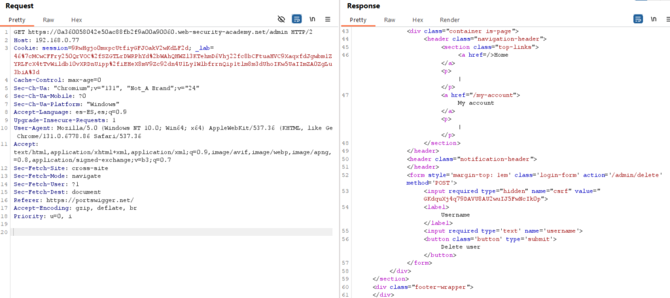Switch to the Hex tab in Request panel
The image size is (670, 298).
[77, 20]
